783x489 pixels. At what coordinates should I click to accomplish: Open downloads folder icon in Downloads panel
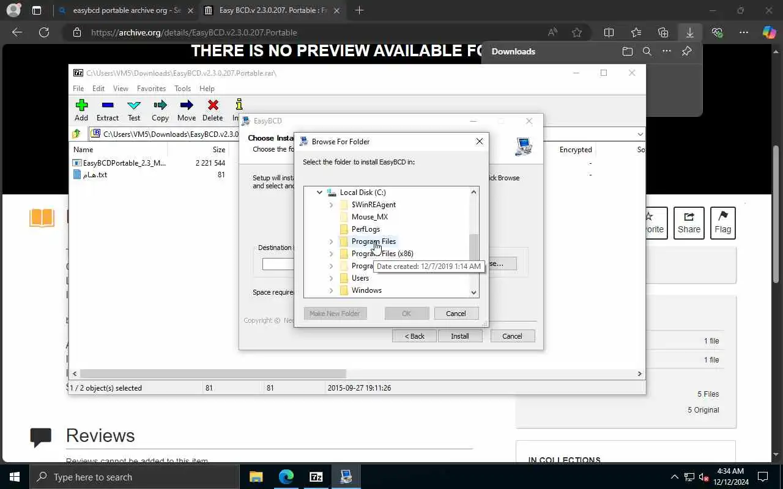628,51
